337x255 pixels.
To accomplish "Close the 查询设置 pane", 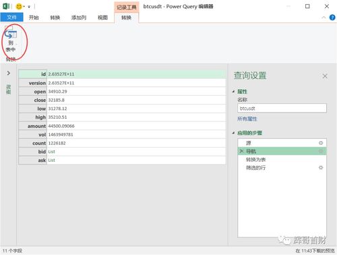I will click(x=325, y=76).
